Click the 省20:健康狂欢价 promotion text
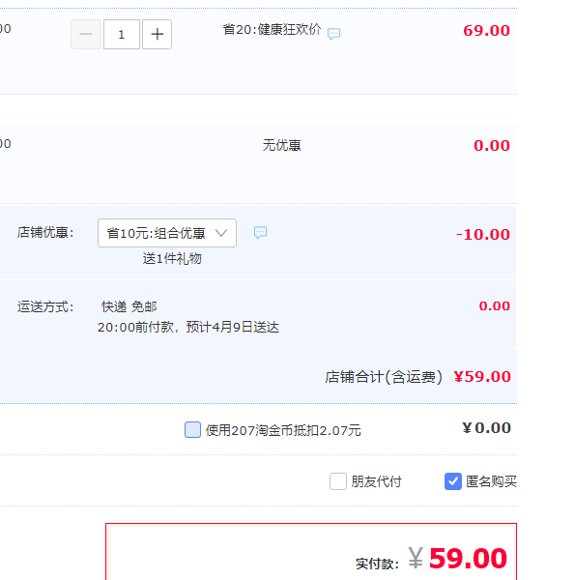The image size is (575, 580). tap(272, 30)
